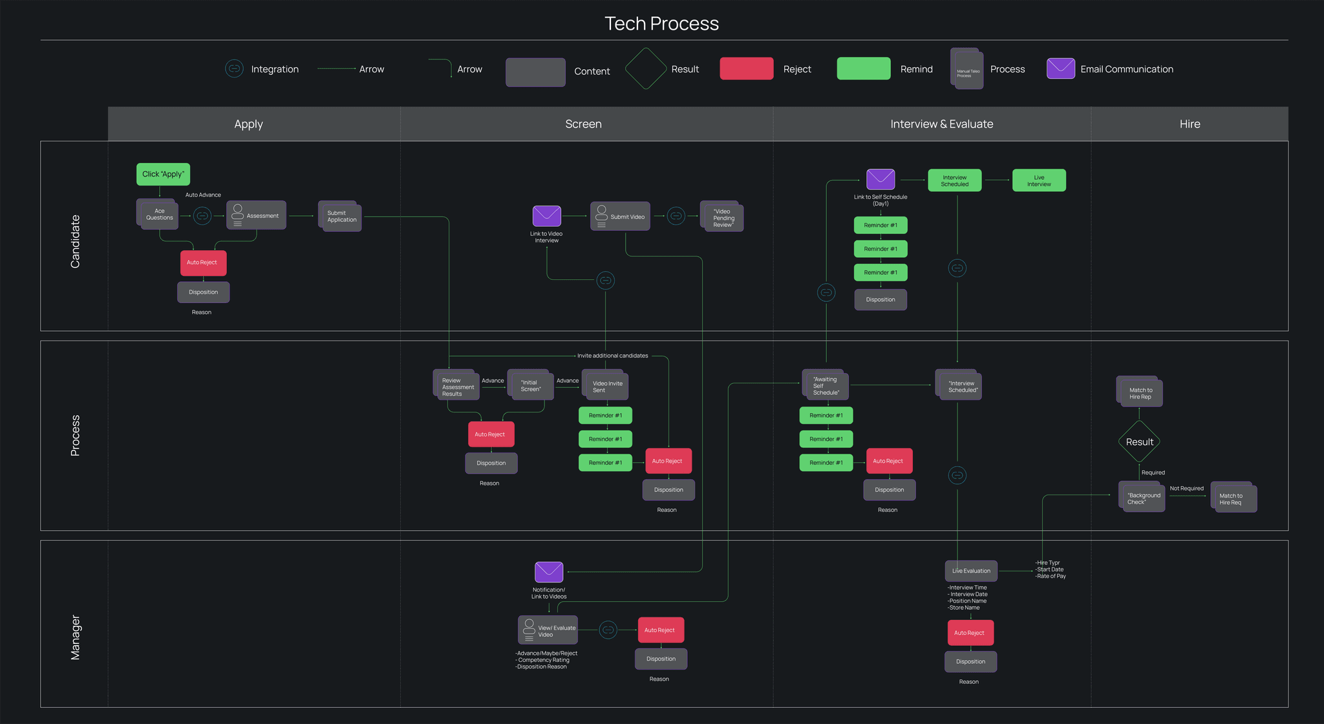Click the green Remind swatch in legend

[x=864, y=69]
